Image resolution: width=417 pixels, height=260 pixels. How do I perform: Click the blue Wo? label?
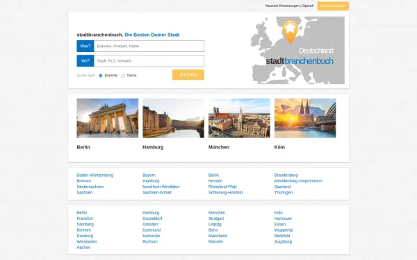(85, 61)
